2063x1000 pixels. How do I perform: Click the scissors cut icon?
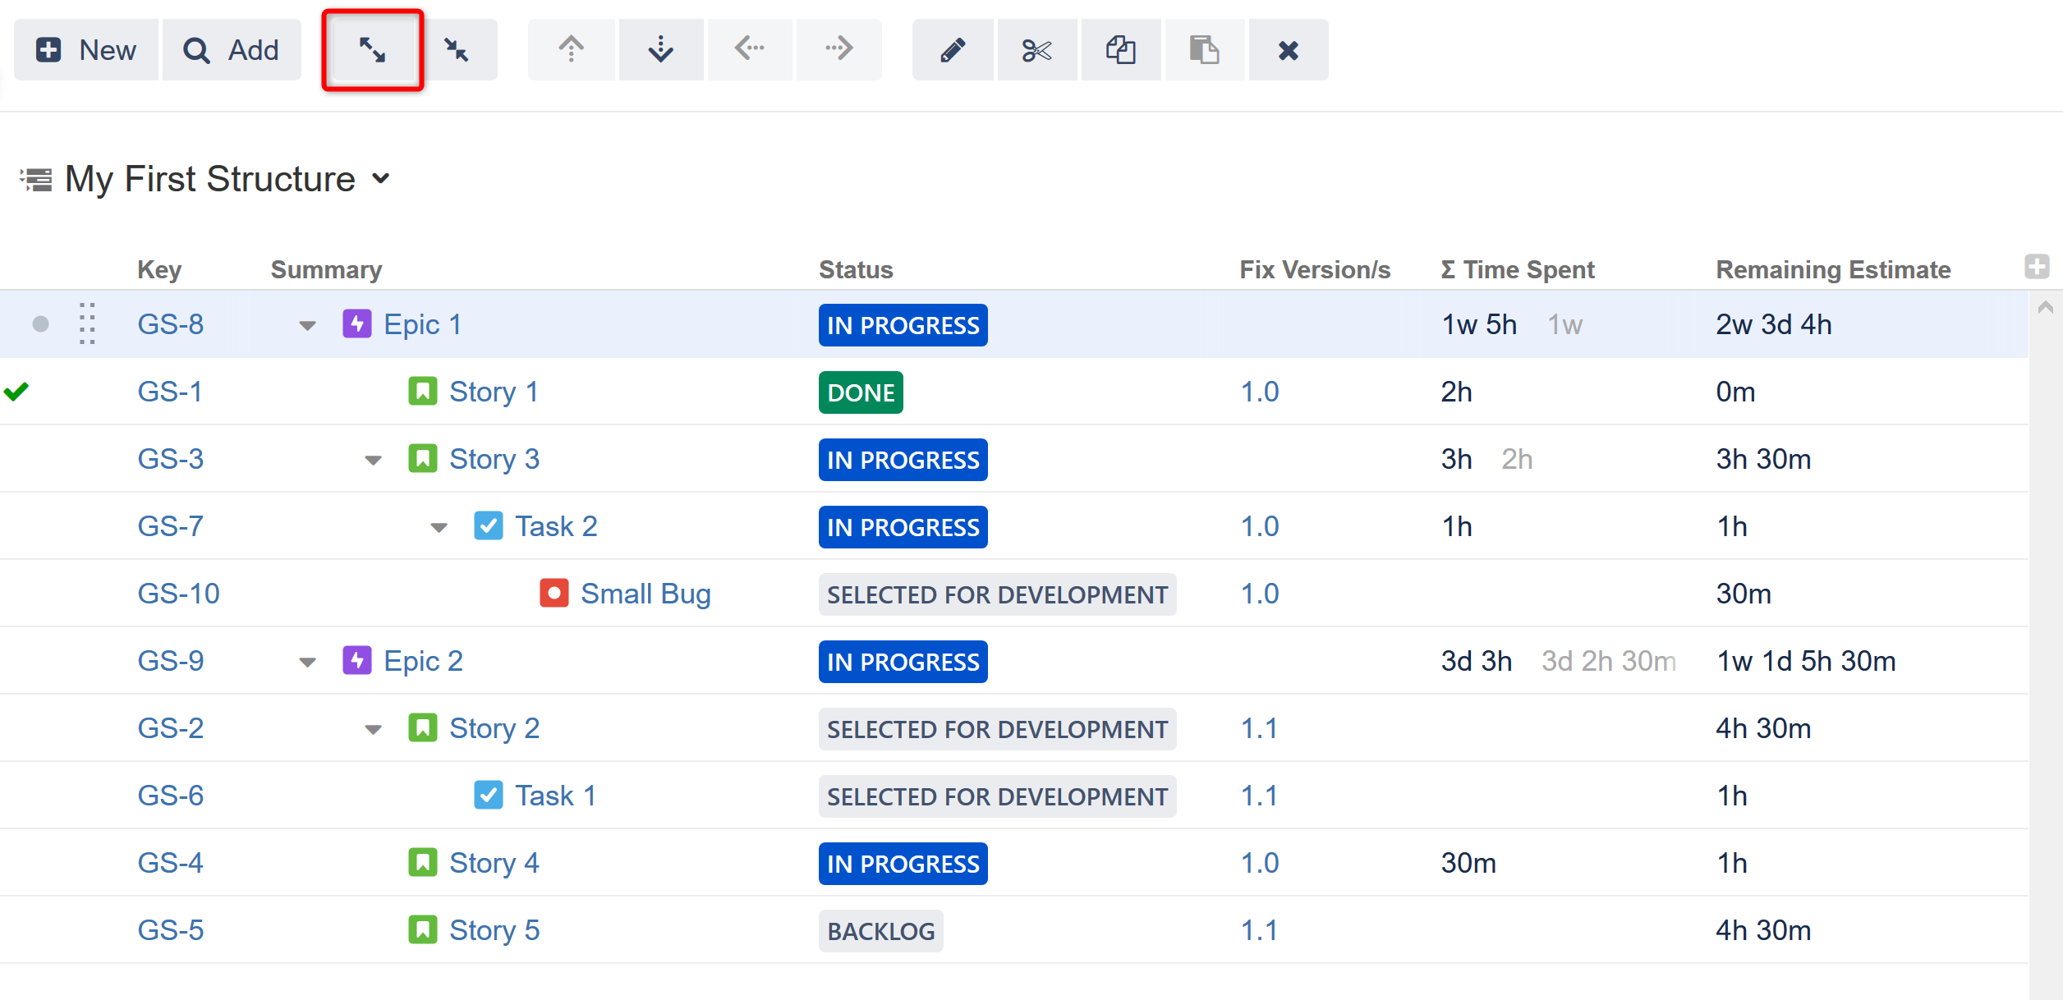tap(1036, 50)
